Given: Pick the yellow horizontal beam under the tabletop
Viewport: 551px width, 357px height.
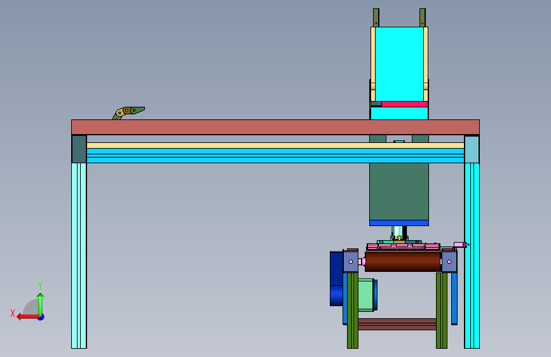Looking at the screenshot, I should click(x=275, y=145).
